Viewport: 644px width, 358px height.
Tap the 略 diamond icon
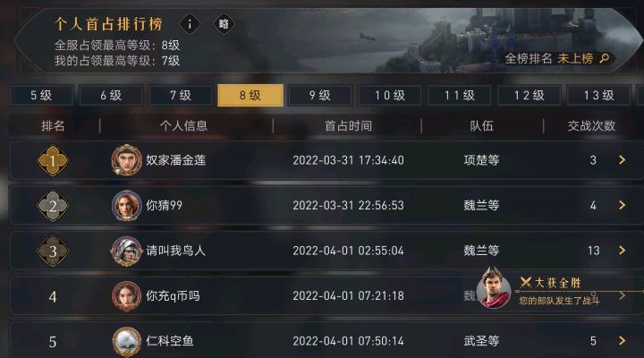pyautogui.click(x=224, y=24)
